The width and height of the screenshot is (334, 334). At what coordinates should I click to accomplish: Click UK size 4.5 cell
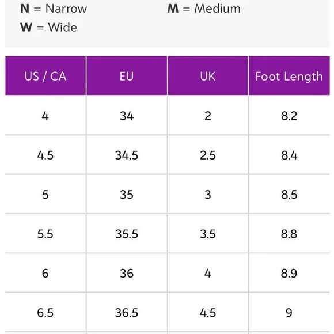pos(208,313)
